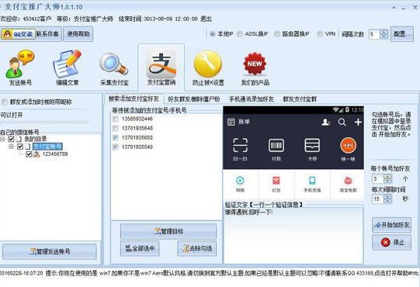420x287 pixels.
Task: Click the red 停止 stop button
Action: pos(391,242)
